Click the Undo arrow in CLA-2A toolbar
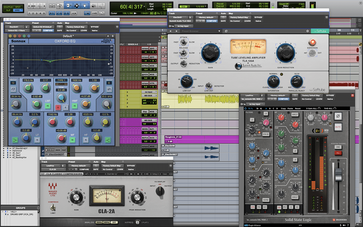 pos(86,174)
